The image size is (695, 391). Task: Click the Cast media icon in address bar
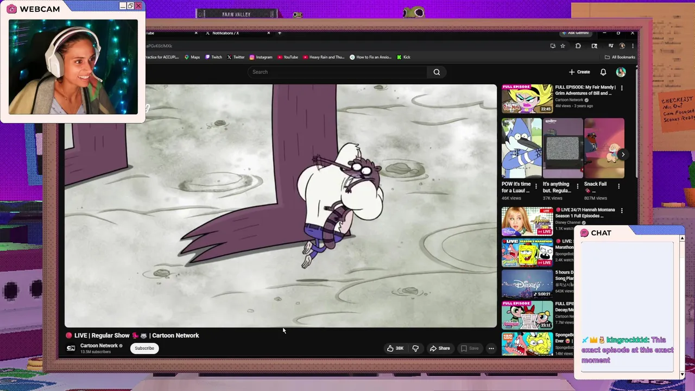point(553,46)
